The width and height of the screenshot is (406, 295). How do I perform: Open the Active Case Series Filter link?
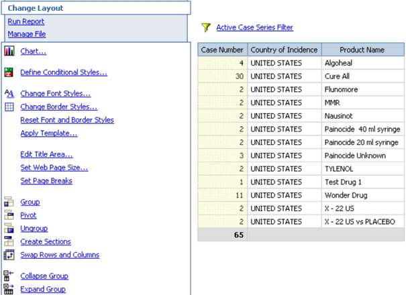(x=255, y=27)
